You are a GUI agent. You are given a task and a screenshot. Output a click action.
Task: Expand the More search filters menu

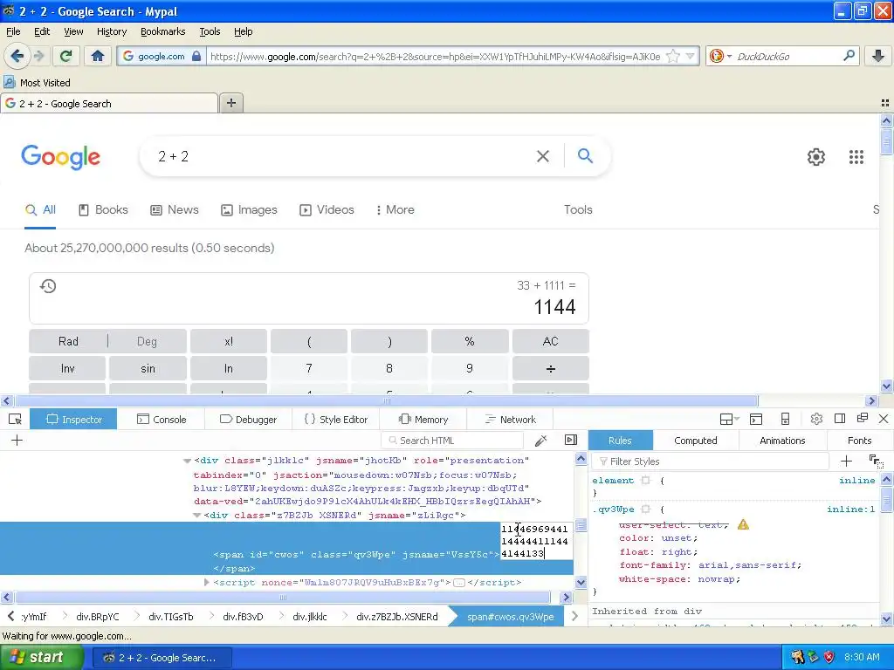(x=395, y=209)
